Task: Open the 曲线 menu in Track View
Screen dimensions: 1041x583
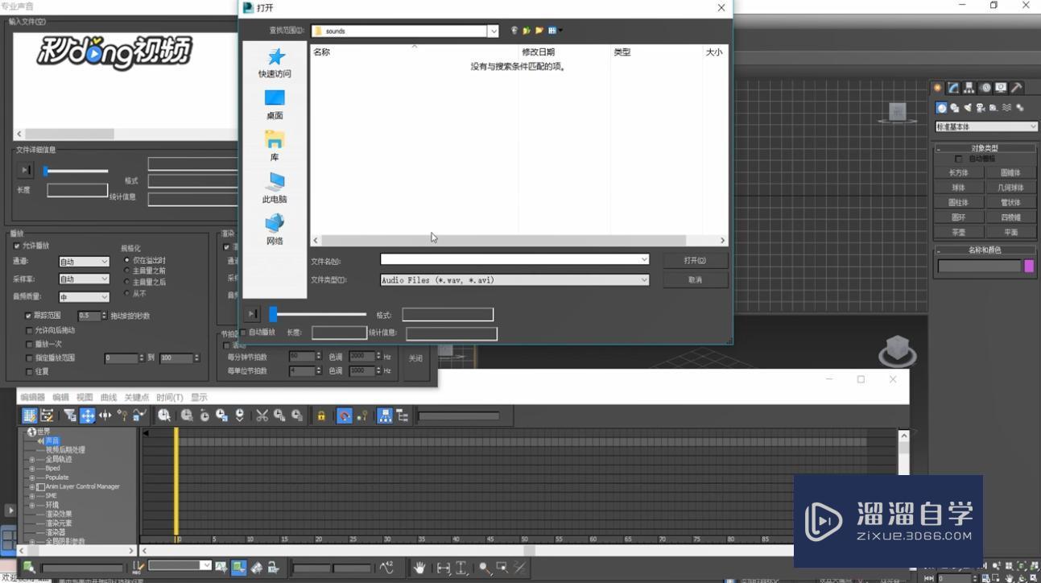Action: tap(109, 396)
